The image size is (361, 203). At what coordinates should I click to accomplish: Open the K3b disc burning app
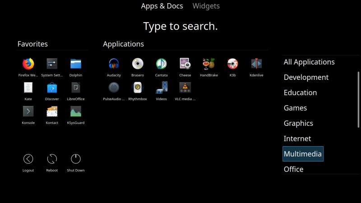pos(232,64)
